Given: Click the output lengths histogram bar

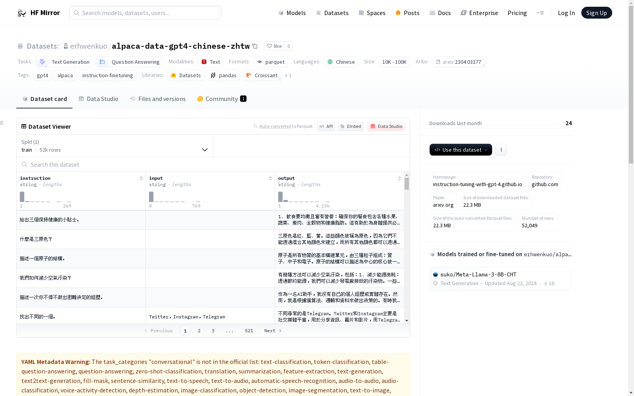Looking at the screenshot, I should pos(280,196).
